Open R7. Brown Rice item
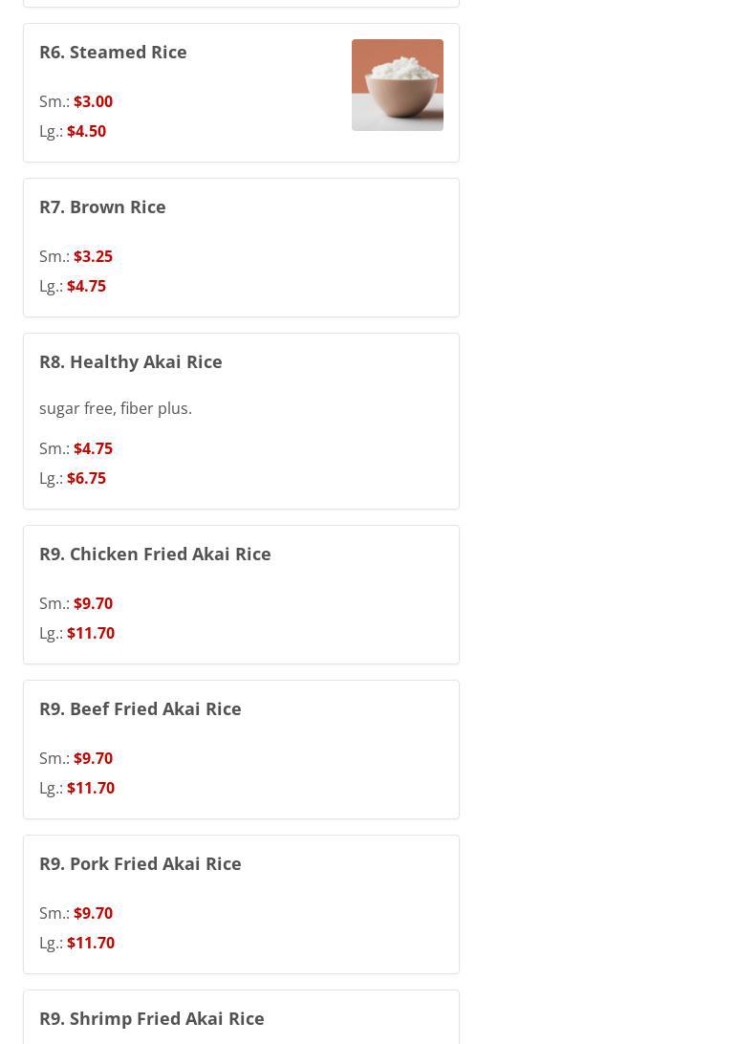This screenshot has height=1044, width=736. (x=102, y=207)
